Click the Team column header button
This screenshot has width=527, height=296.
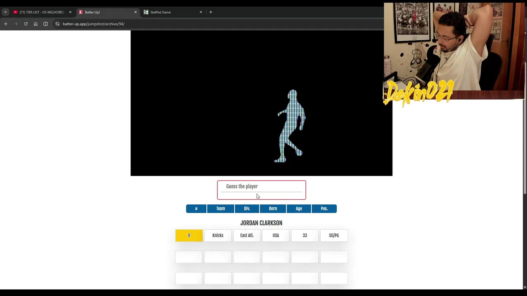[220, 208]
